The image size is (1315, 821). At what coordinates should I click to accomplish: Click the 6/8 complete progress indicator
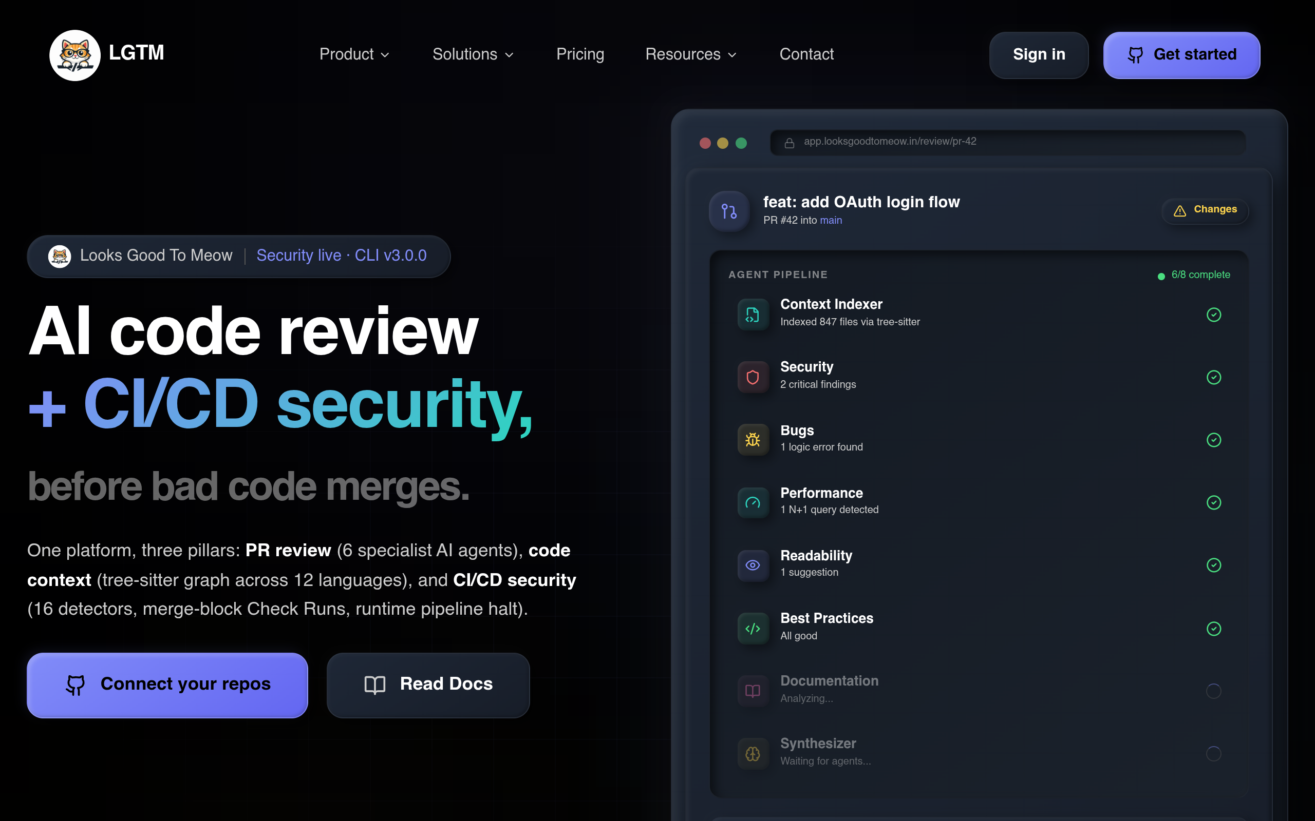point(1194,276)
